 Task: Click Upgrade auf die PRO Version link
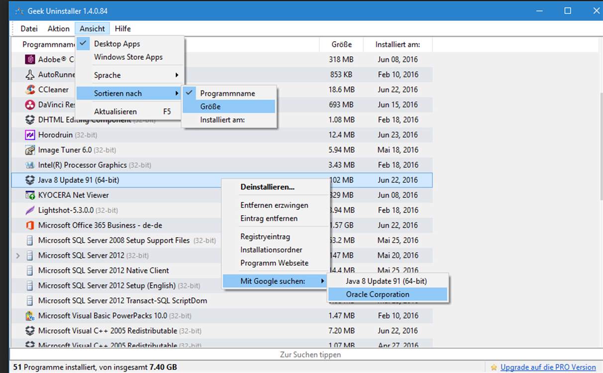(548, 368)
